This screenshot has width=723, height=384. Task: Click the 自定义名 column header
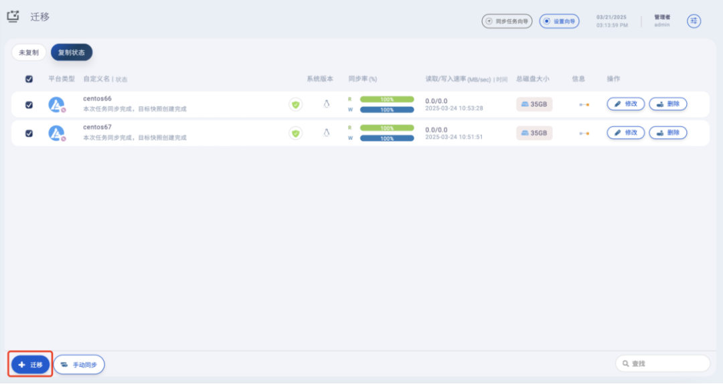click(x=96, y=79)
